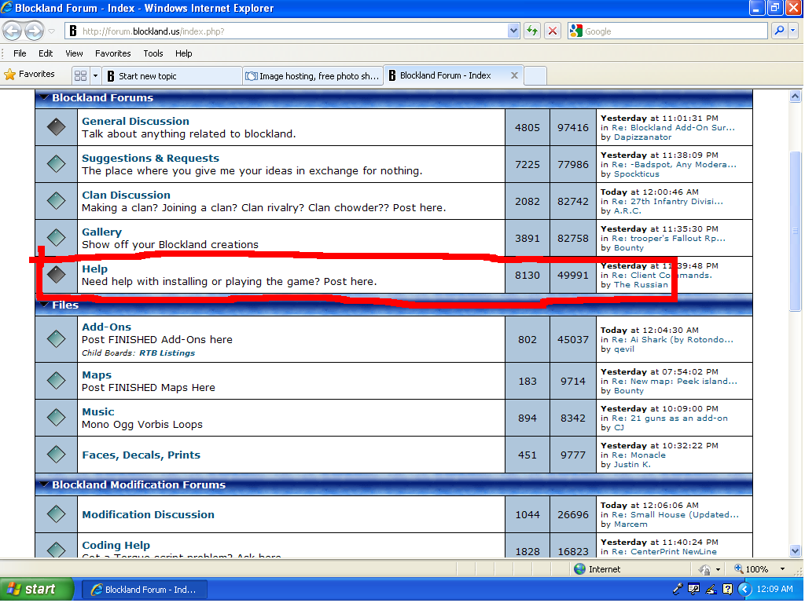
Task: Open the Edit menu
Action: click(45, 53)
